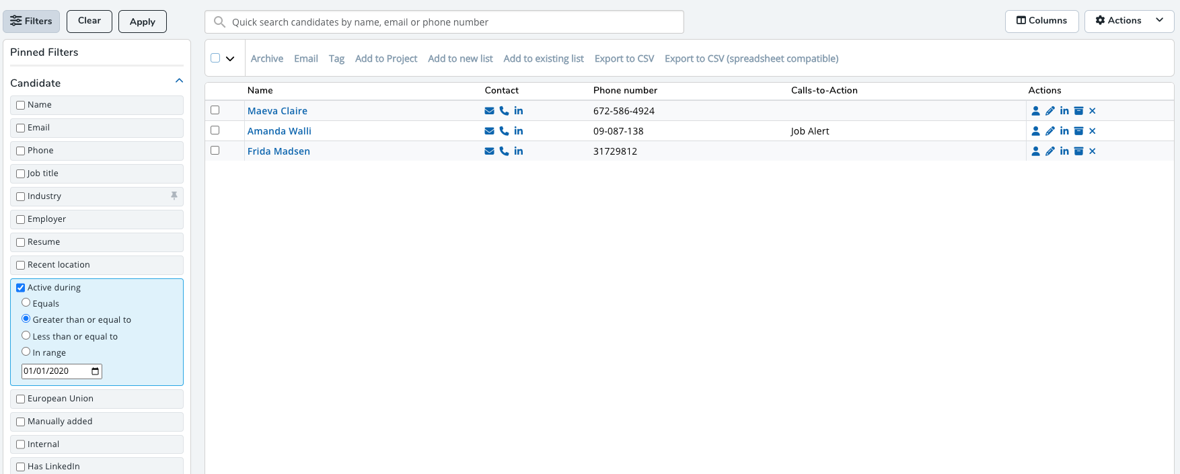Click the X remove icon for Frida Madsen
Viewport: 1180px width, 474px height.
1092,151
